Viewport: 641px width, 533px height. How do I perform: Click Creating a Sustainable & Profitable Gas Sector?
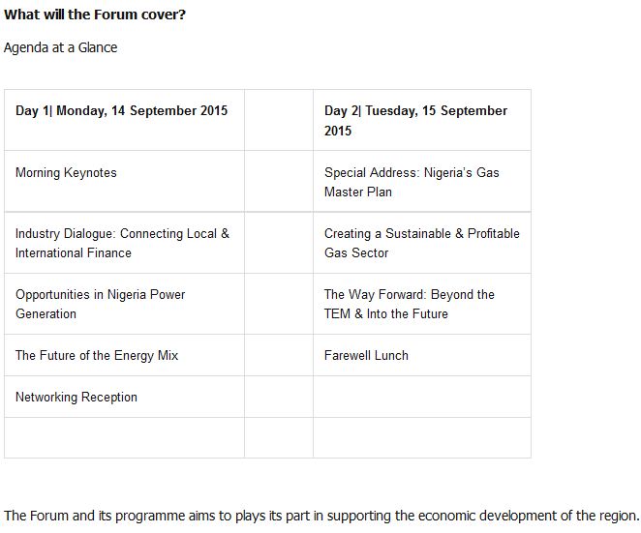421,243
